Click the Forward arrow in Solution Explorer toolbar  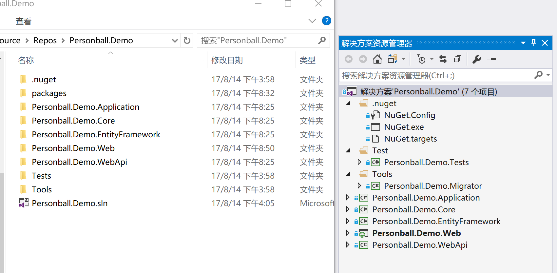click(x=363, y=59)
